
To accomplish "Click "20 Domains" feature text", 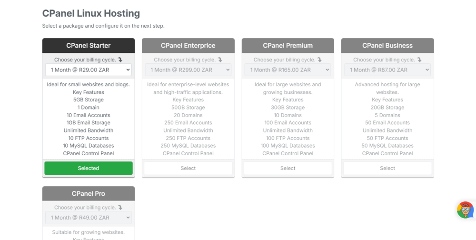I will pos(188,115).
